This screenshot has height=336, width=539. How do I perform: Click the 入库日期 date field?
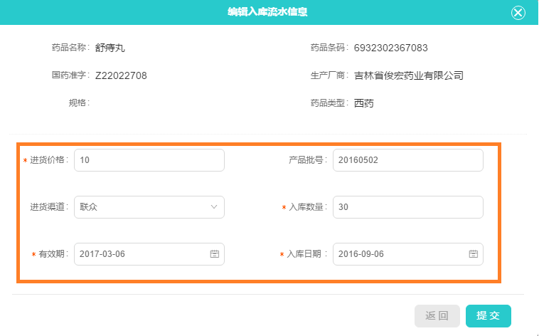[x=408, y=254]
